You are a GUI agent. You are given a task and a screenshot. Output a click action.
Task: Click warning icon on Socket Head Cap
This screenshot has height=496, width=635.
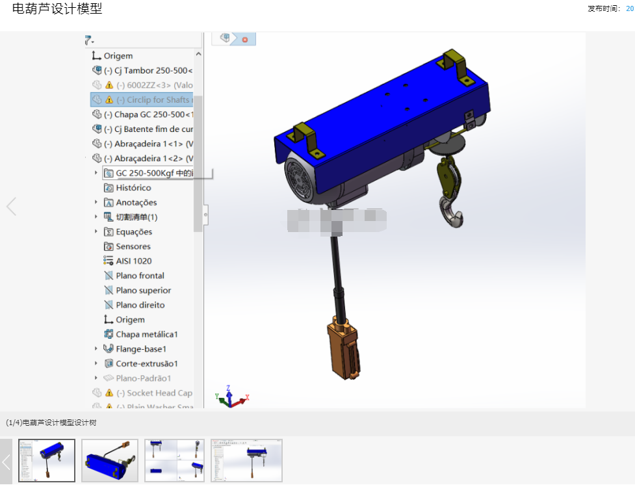coord(109,393)
